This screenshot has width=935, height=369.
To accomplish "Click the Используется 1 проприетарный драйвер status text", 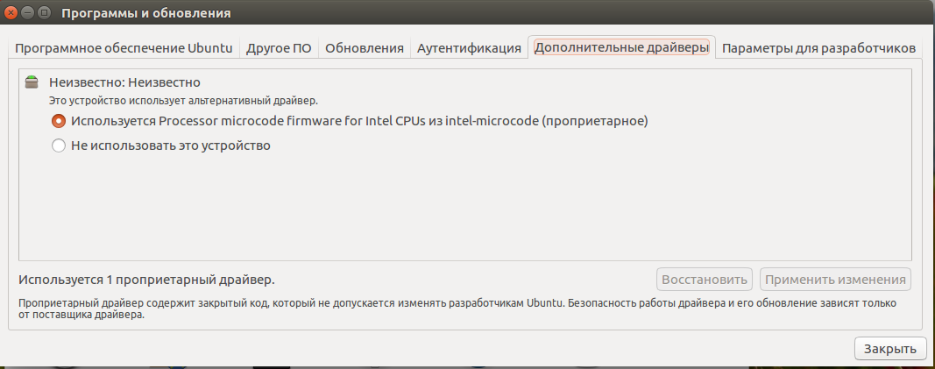I will 146,280.
